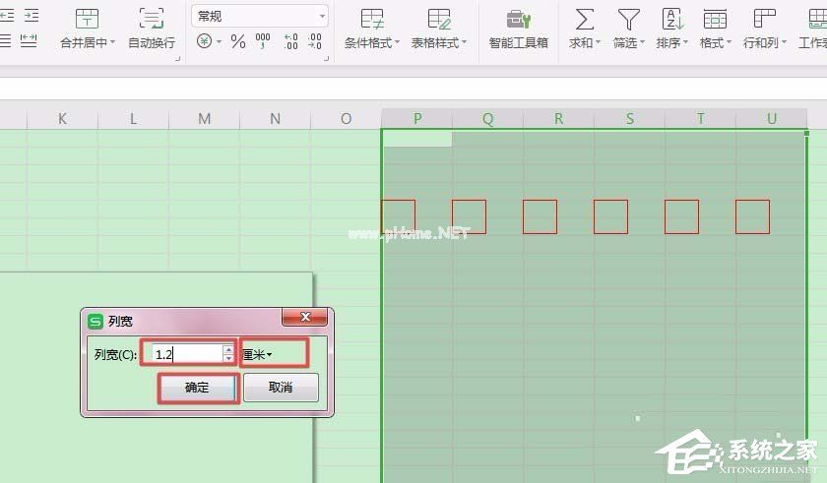This screenshot has width=827, height=483.
Task: Toggle Wrap Text (自动换行)
Action: (151, 19)
